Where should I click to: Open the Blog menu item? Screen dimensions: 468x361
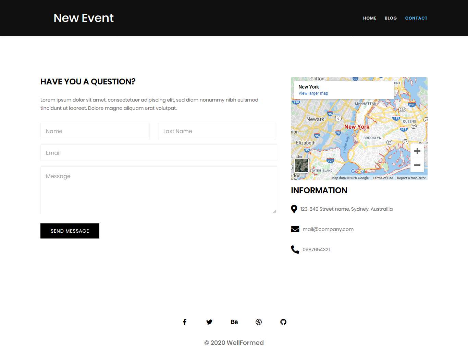pyautogui.click(x=391, y=18)
